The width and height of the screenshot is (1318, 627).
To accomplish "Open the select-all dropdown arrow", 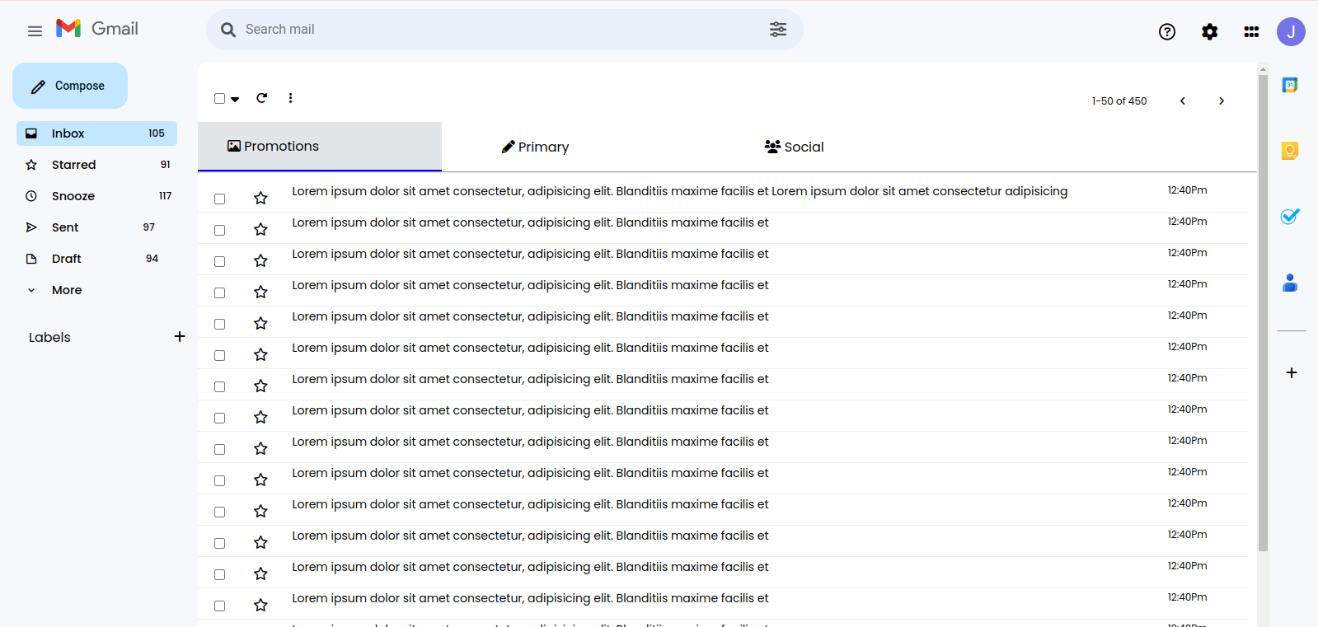I will 235,99.
